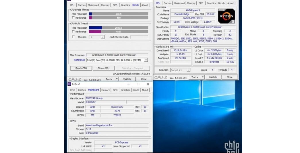The width and height of the screenshot is (300, 153).
Task: Click Validate in CPU window
Action: (x=213, y=77)
